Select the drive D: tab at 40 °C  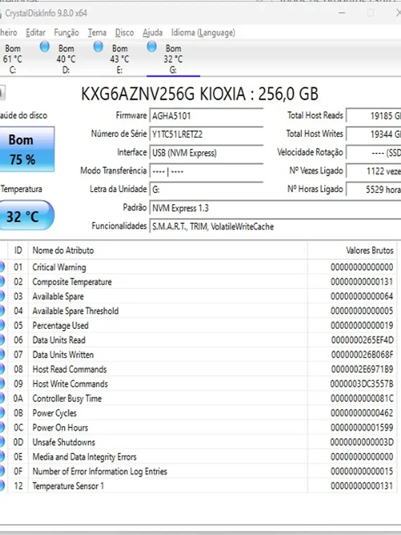pyautogui.click(x=66, y=59)
